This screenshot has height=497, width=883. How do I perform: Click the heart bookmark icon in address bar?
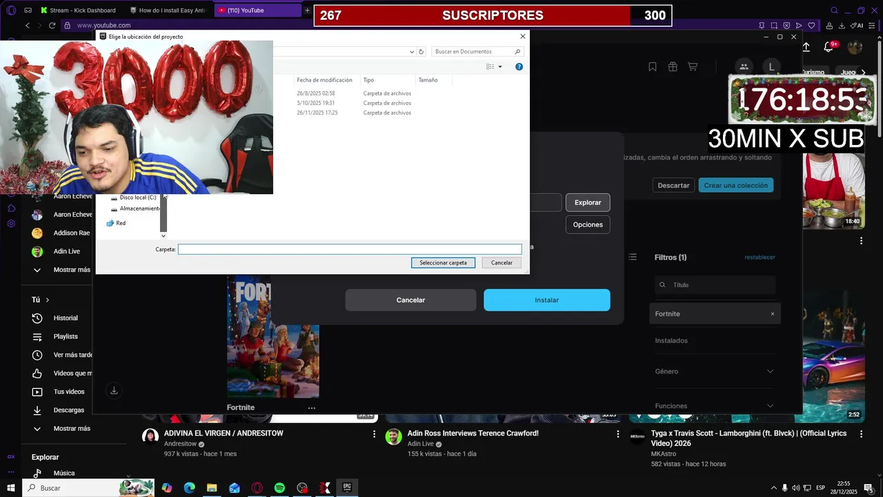[812, 26]
